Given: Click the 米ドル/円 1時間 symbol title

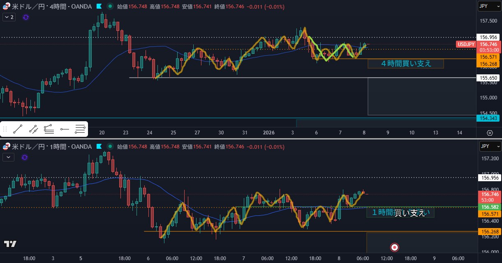Looking at the screenshot, I should point(49,146).
